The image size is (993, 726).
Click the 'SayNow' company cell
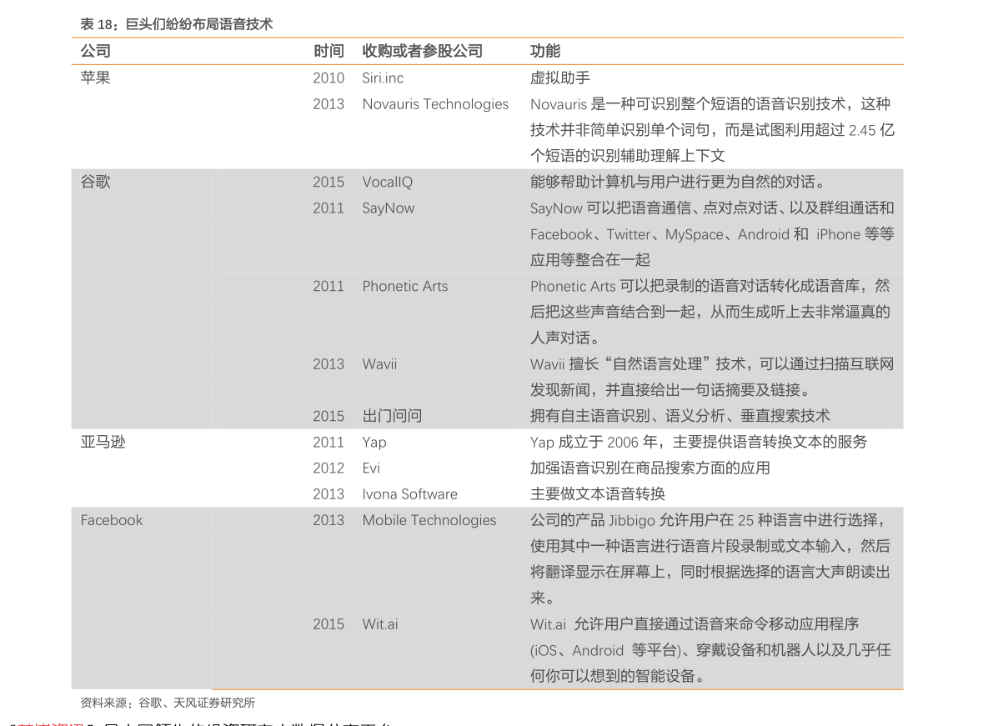point(389,208)
